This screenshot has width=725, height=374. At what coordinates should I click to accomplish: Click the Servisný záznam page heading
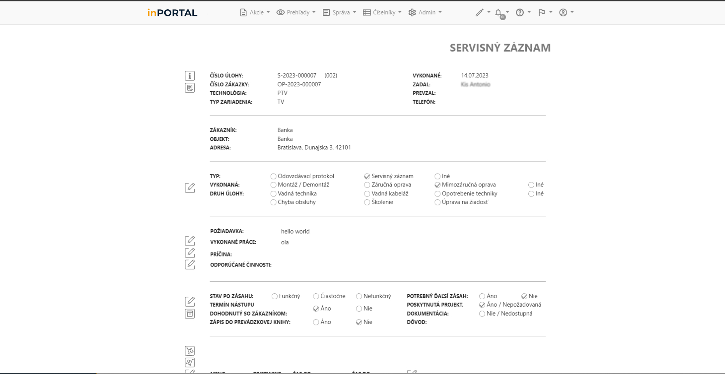pyautogui.click(x=500, y=48)
